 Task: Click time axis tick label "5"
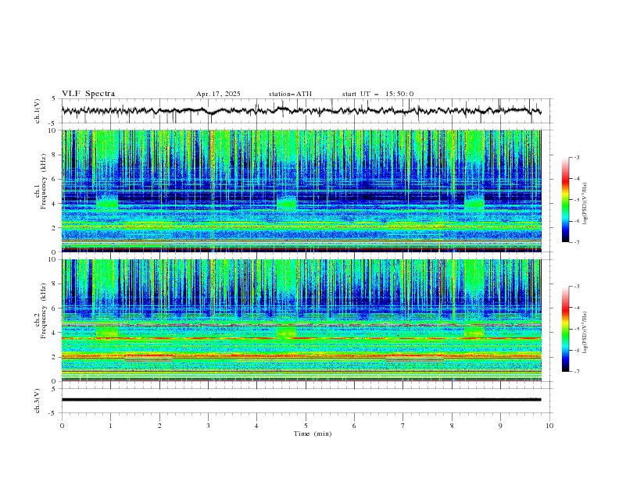[x=306, y=426]
